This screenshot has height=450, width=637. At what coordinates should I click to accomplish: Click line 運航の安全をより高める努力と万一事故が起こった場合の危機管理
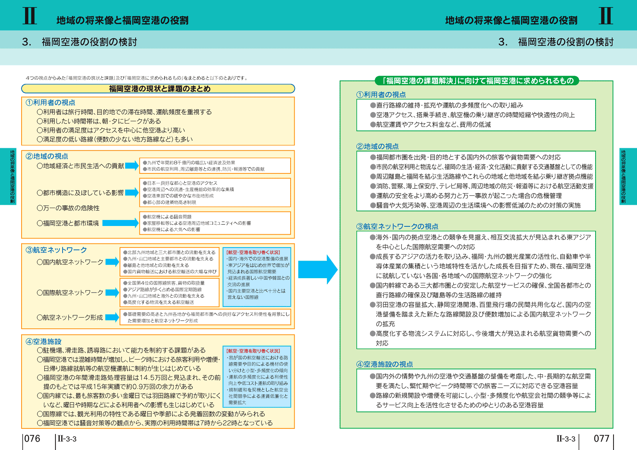(x=466, y=196)
